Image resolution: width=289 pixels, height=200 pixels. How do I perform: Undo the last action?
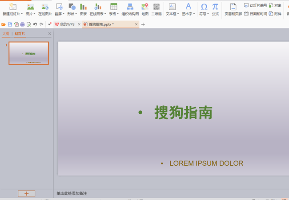(x=35, y=24)
